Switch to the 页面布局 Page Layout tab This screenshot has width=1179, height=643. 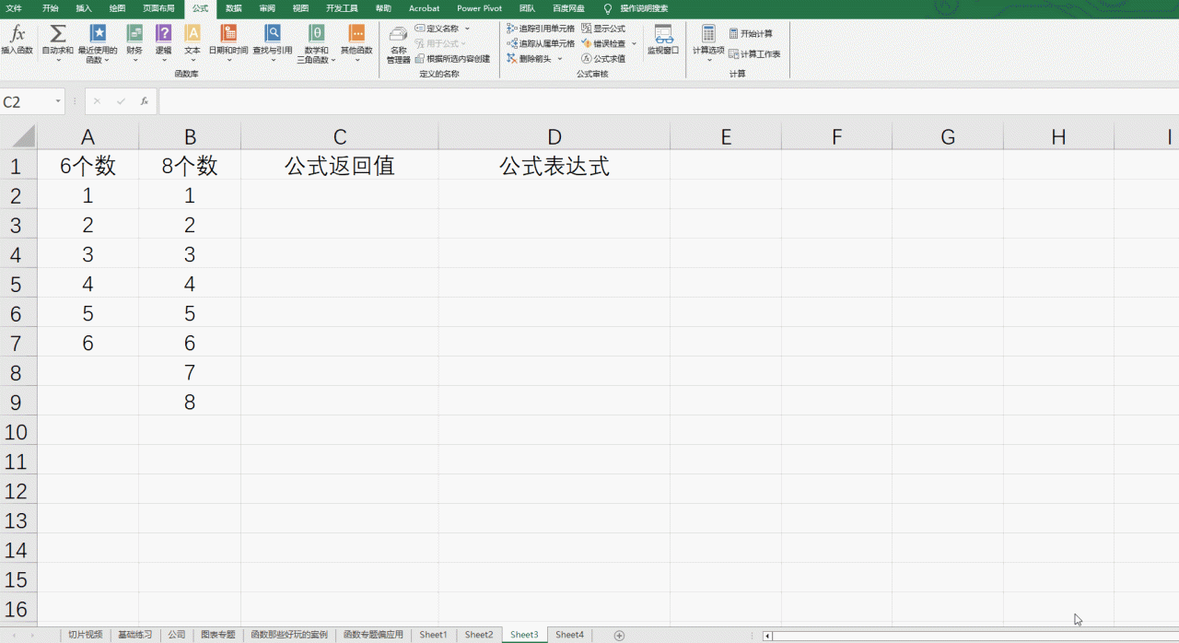point(158,8)
